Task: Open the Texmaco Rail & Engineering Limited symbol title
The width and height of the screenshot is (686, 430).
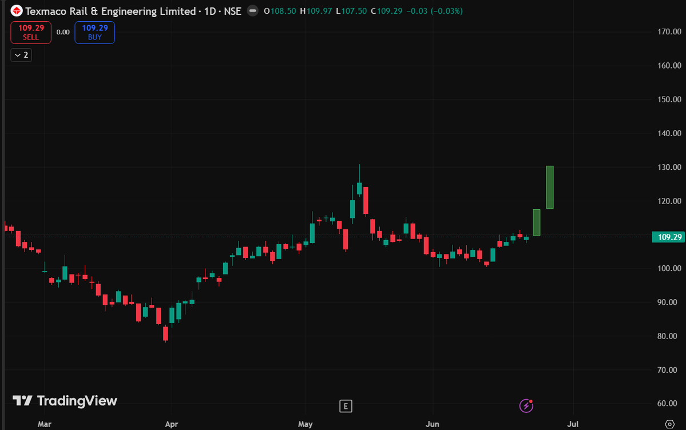Action: [x=133, y=11]
